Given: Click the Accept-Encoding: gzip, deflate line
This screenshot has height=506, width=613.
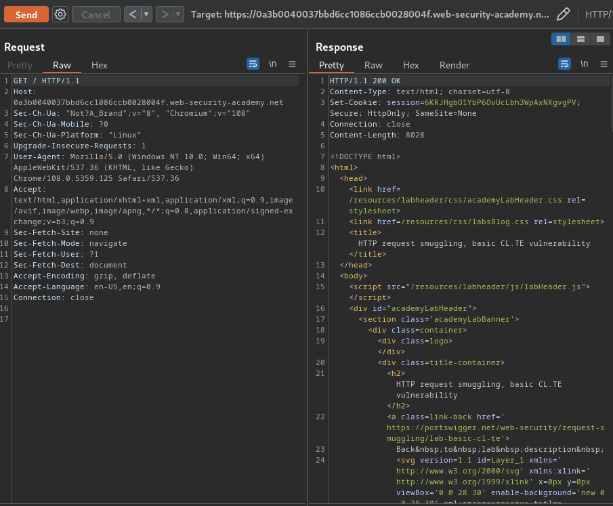Looking at the screenshot, I should point(85,276).
